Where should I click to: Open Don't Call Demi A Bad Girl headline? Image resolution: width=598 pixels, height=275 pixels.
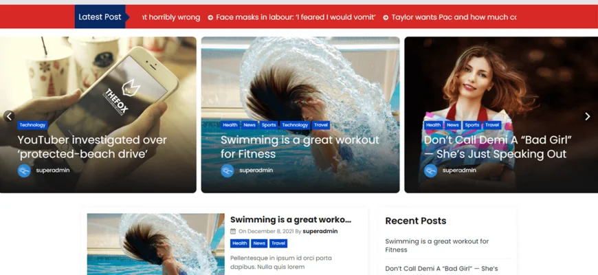point(498,147)
